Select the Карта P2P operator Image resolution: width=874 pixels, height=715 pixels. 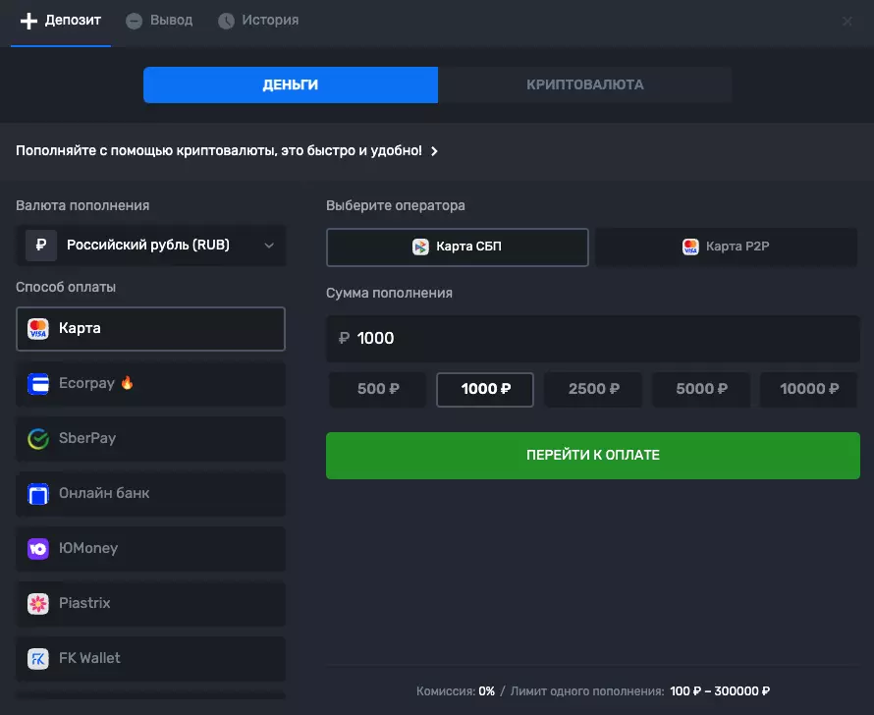726,247
